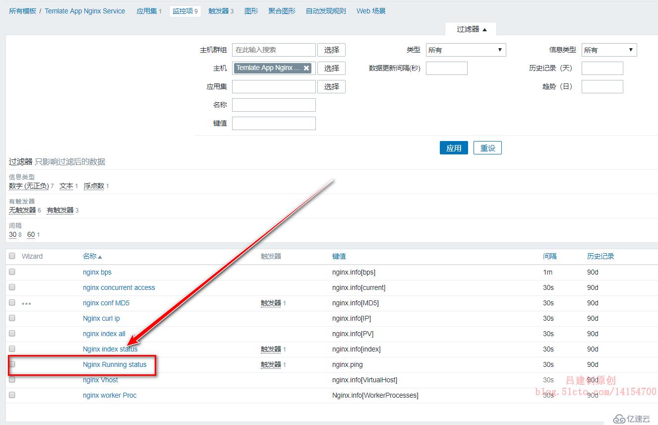Open 触发器 link for Nginx index status
The image size is (658, 425).
click(271, 349)
